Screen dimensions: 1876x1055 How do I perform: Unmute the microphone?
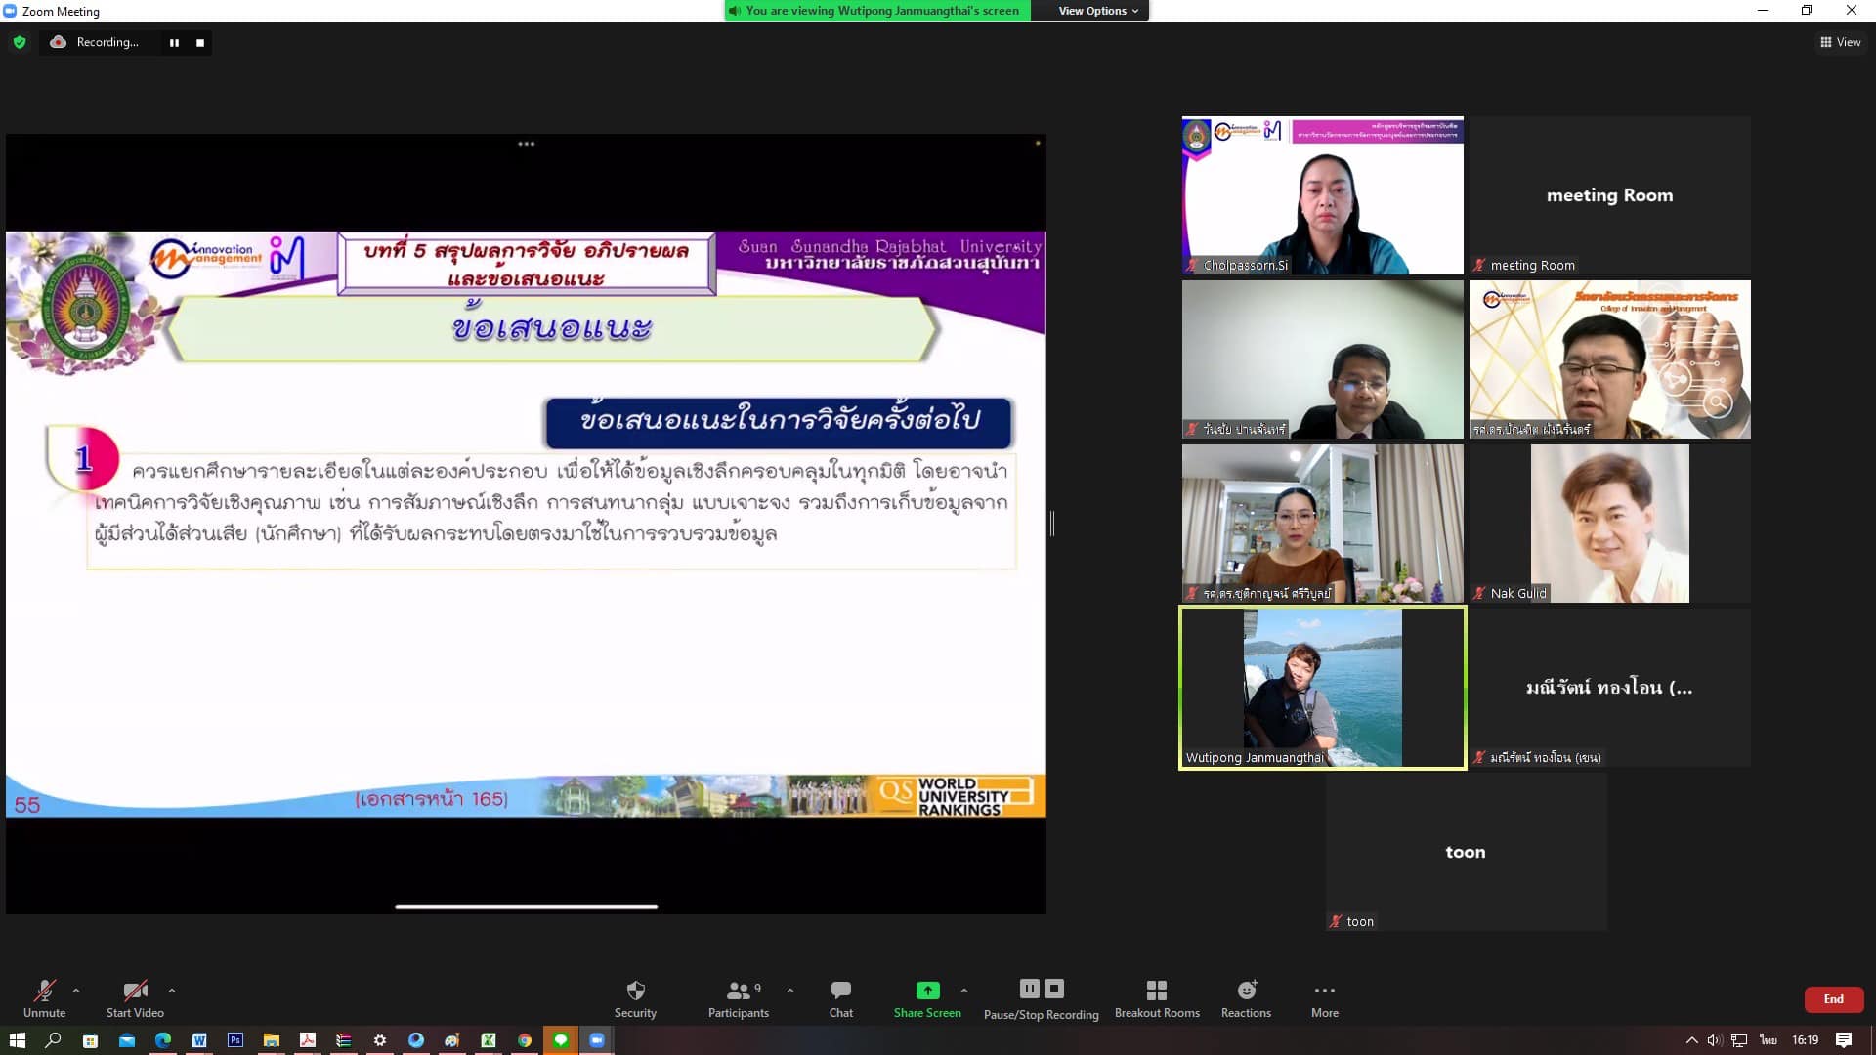[x=44, y=991]
